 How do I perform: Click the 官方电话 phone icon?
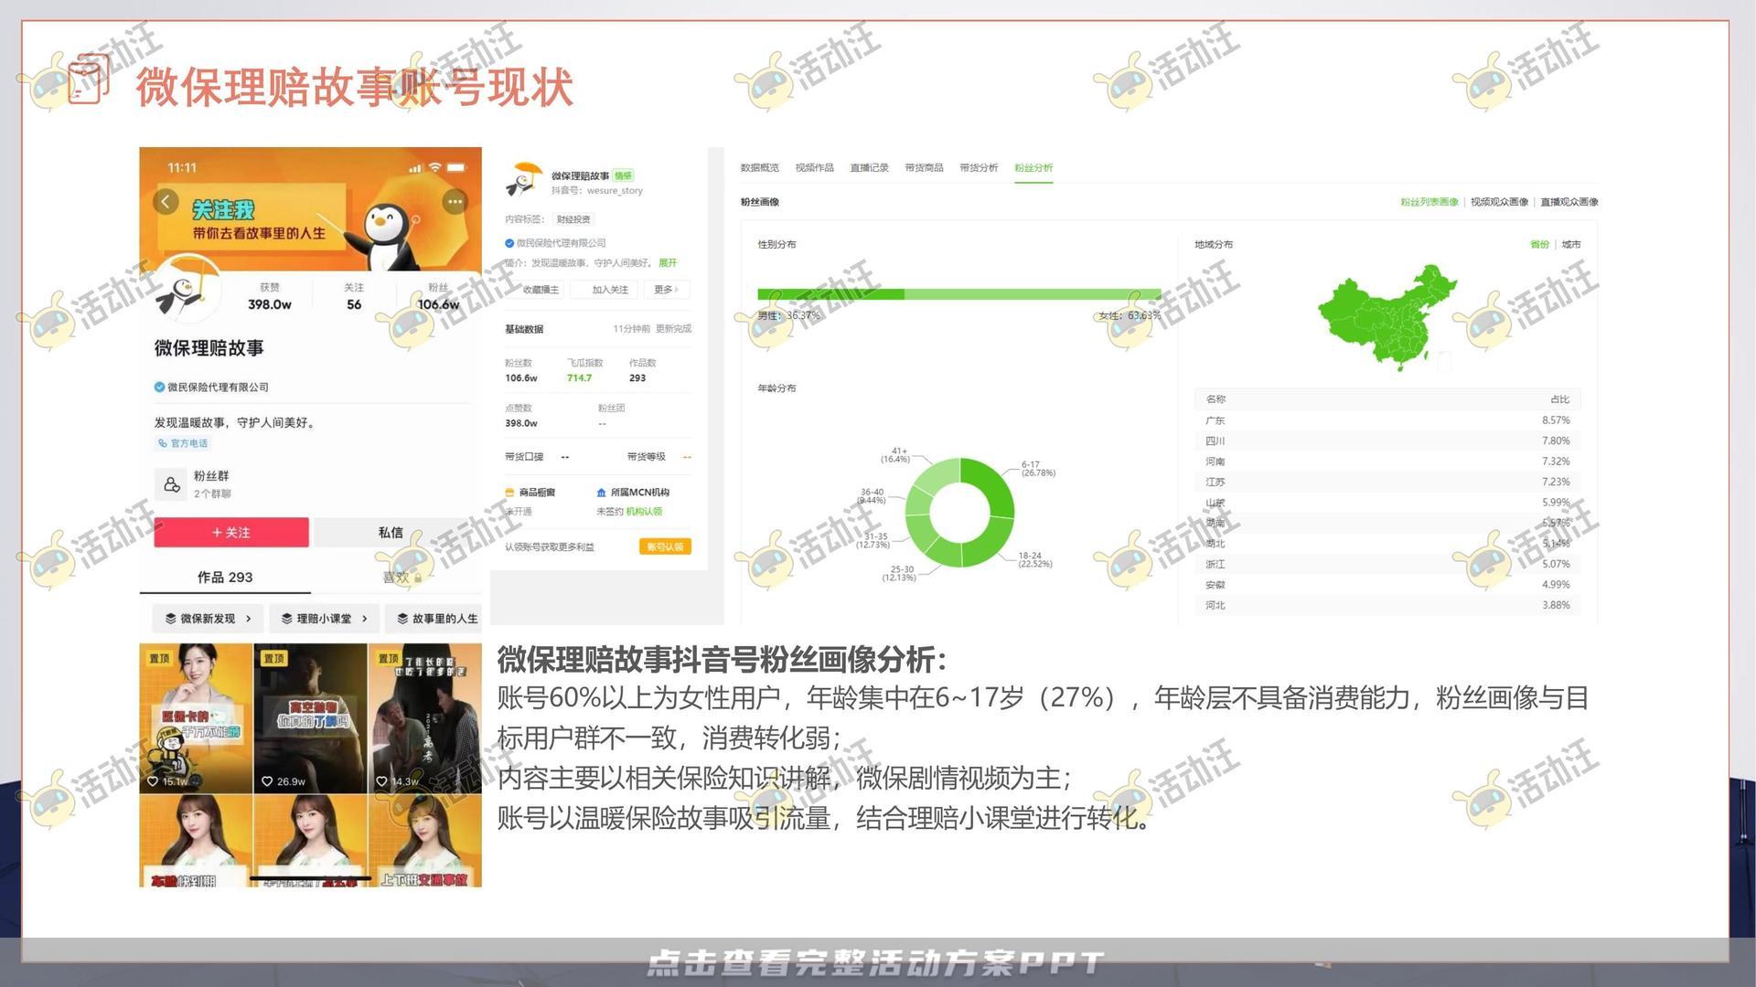162,443
